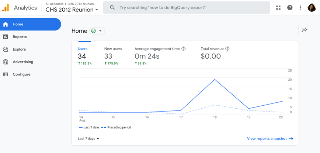
Task: Click help icon beside Average engagement time
Action: point(184,49)
